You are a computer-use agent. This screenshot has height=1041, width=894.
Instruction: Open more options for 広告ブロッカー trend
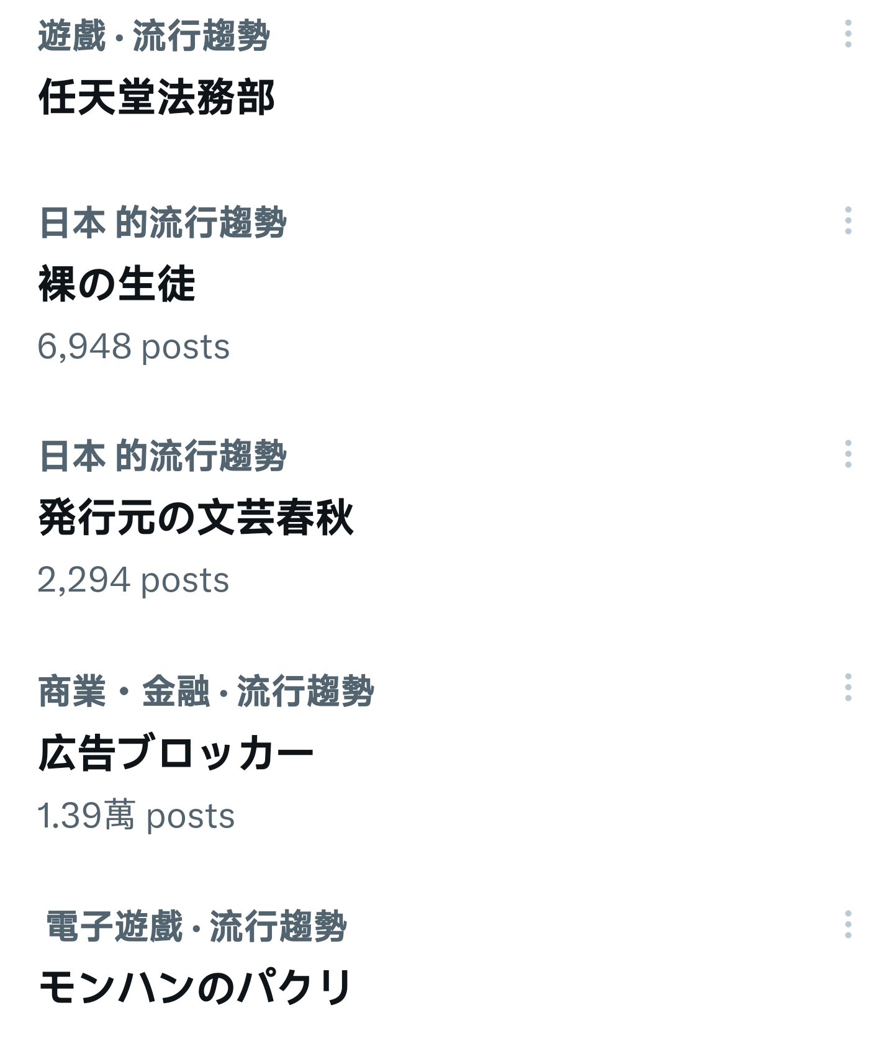848,687
